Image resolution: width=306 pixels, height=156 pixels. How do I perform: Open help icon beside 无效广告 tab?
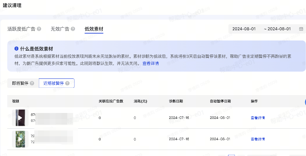point(73,29)
